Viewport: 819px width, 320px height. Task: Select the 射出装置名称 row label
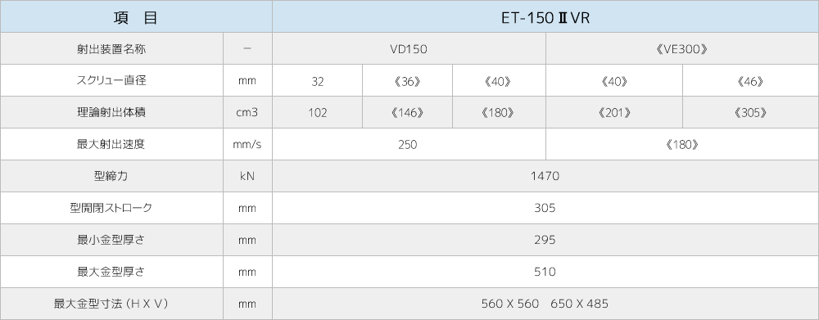pyautogui.click(x=111, y=49)
